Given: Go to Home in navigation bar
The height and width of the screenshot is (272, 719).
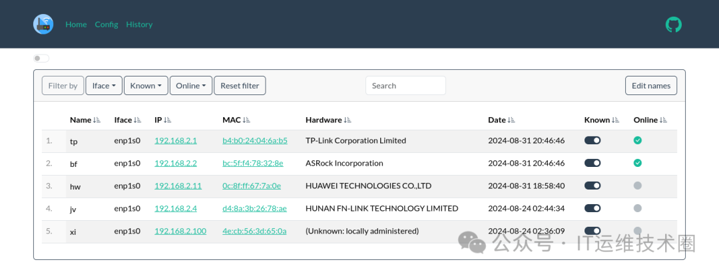Looking at the screenshot, I should (x=76, y=24).
